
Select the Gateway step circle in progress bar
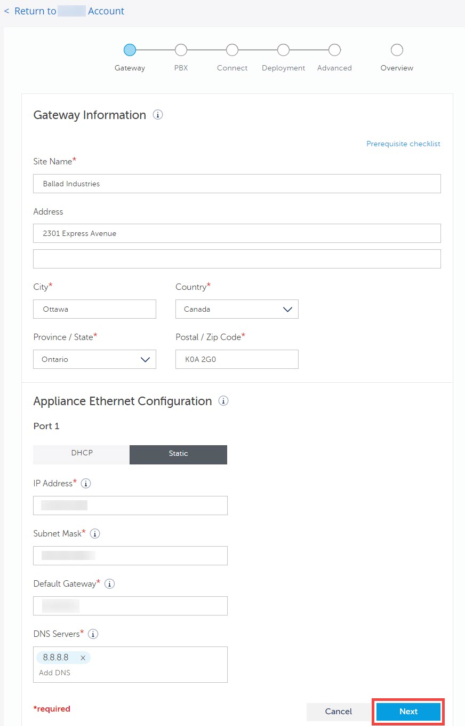(x=130, y=50)
